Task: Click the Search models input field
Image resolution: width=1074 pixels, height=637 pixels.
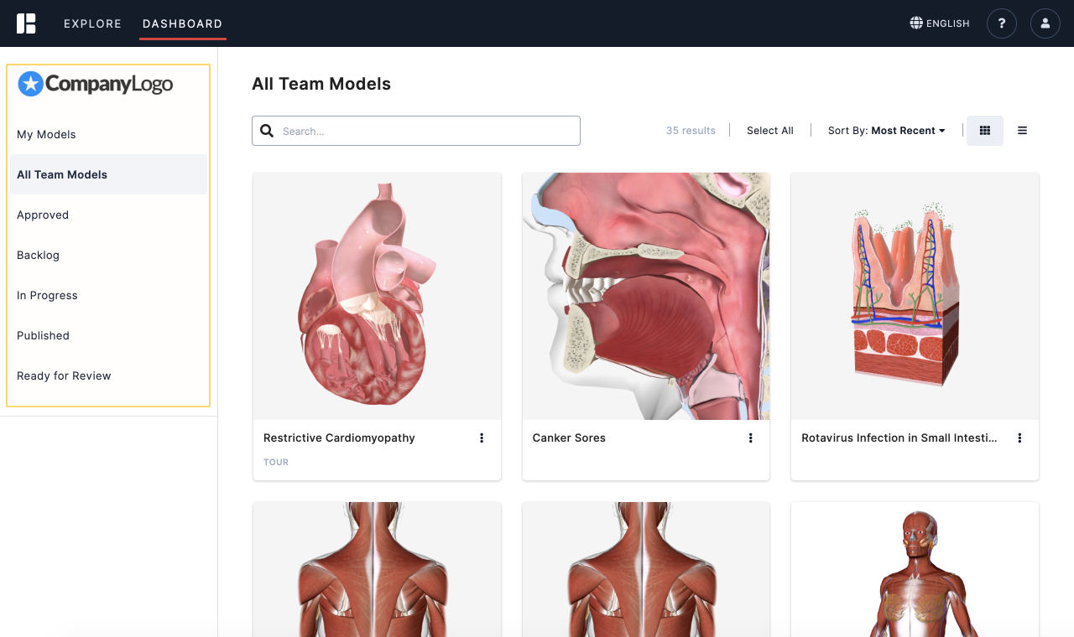Action: point(416,131)
